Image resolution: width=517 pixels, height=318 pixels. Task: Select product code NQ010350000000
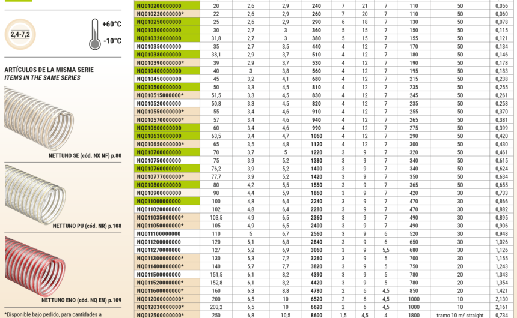tap(159, 46)
